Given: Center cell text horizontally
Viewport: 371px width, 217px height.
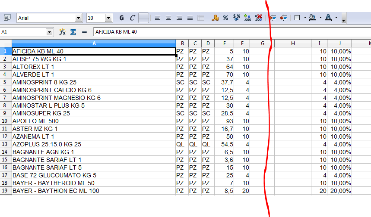Looking at the screenshot, I should coord(168,18).
